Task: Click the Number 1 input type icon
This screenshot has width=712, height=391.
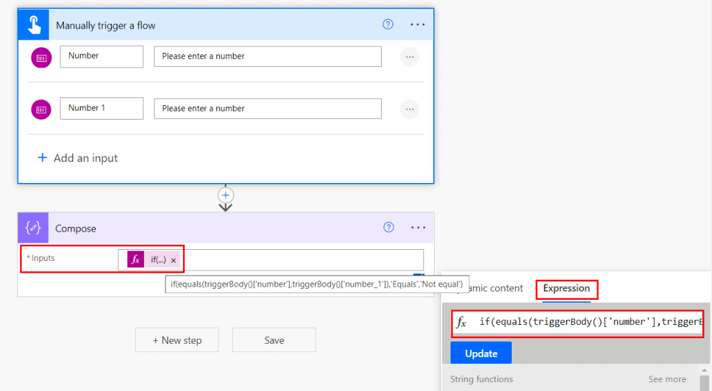Action: click(41, 109)
